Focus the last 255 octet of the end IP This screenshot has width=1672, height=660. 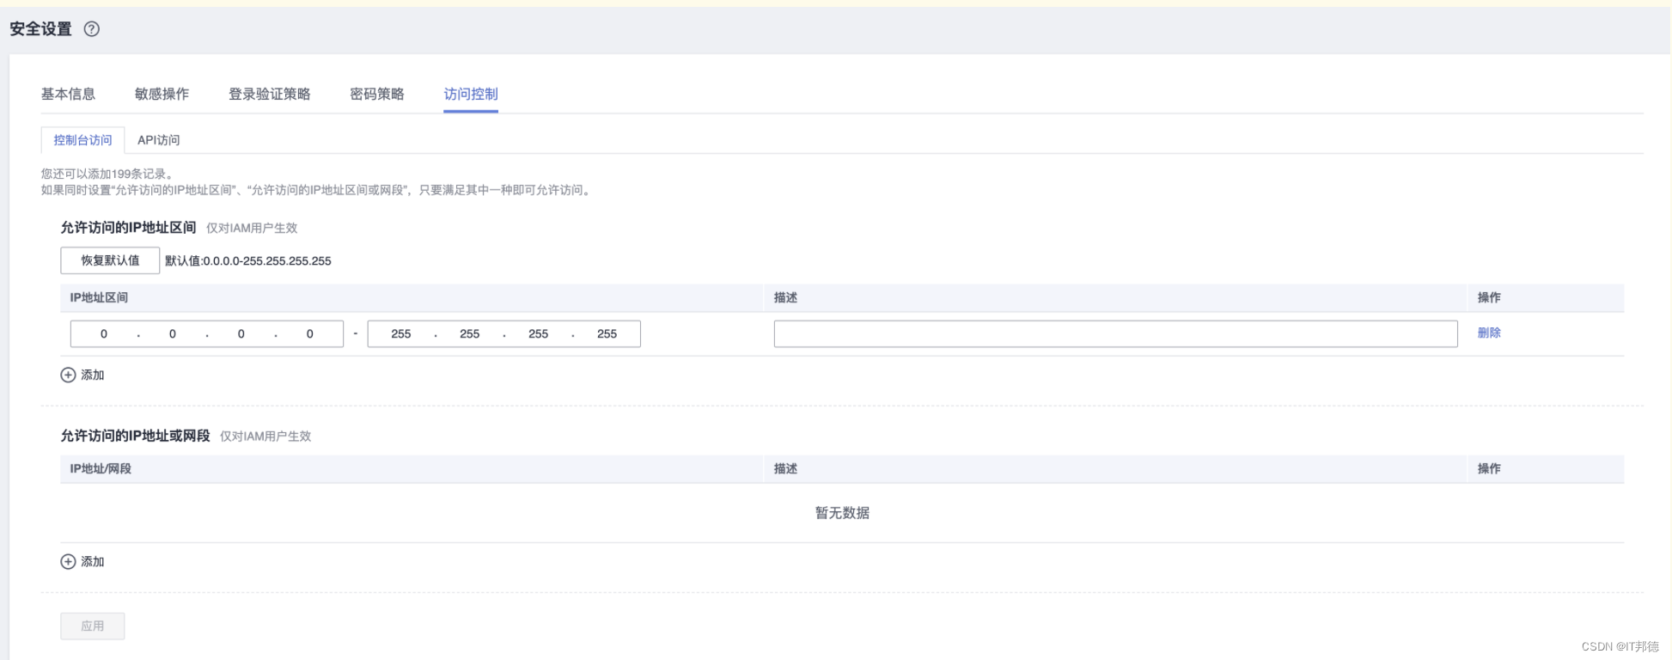coord(607,333)
